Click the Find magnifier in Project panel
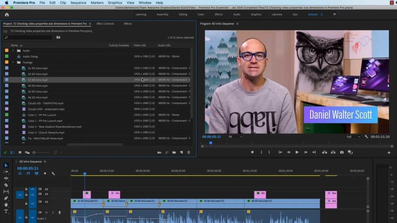The width and height of the screenshot is (397, 223). click(167, 153)
